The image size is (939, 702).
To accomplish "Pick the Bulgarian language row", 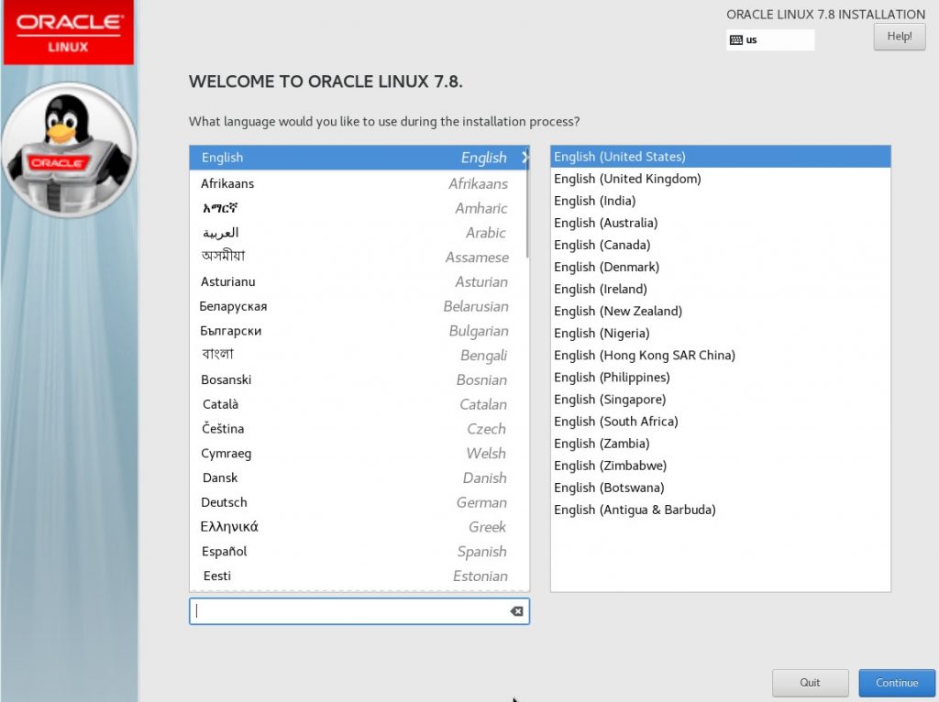I will pos(359,330).
